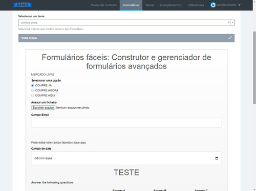
Task: Select the COMPRE AGORA radio option
Action: point(32,90)
